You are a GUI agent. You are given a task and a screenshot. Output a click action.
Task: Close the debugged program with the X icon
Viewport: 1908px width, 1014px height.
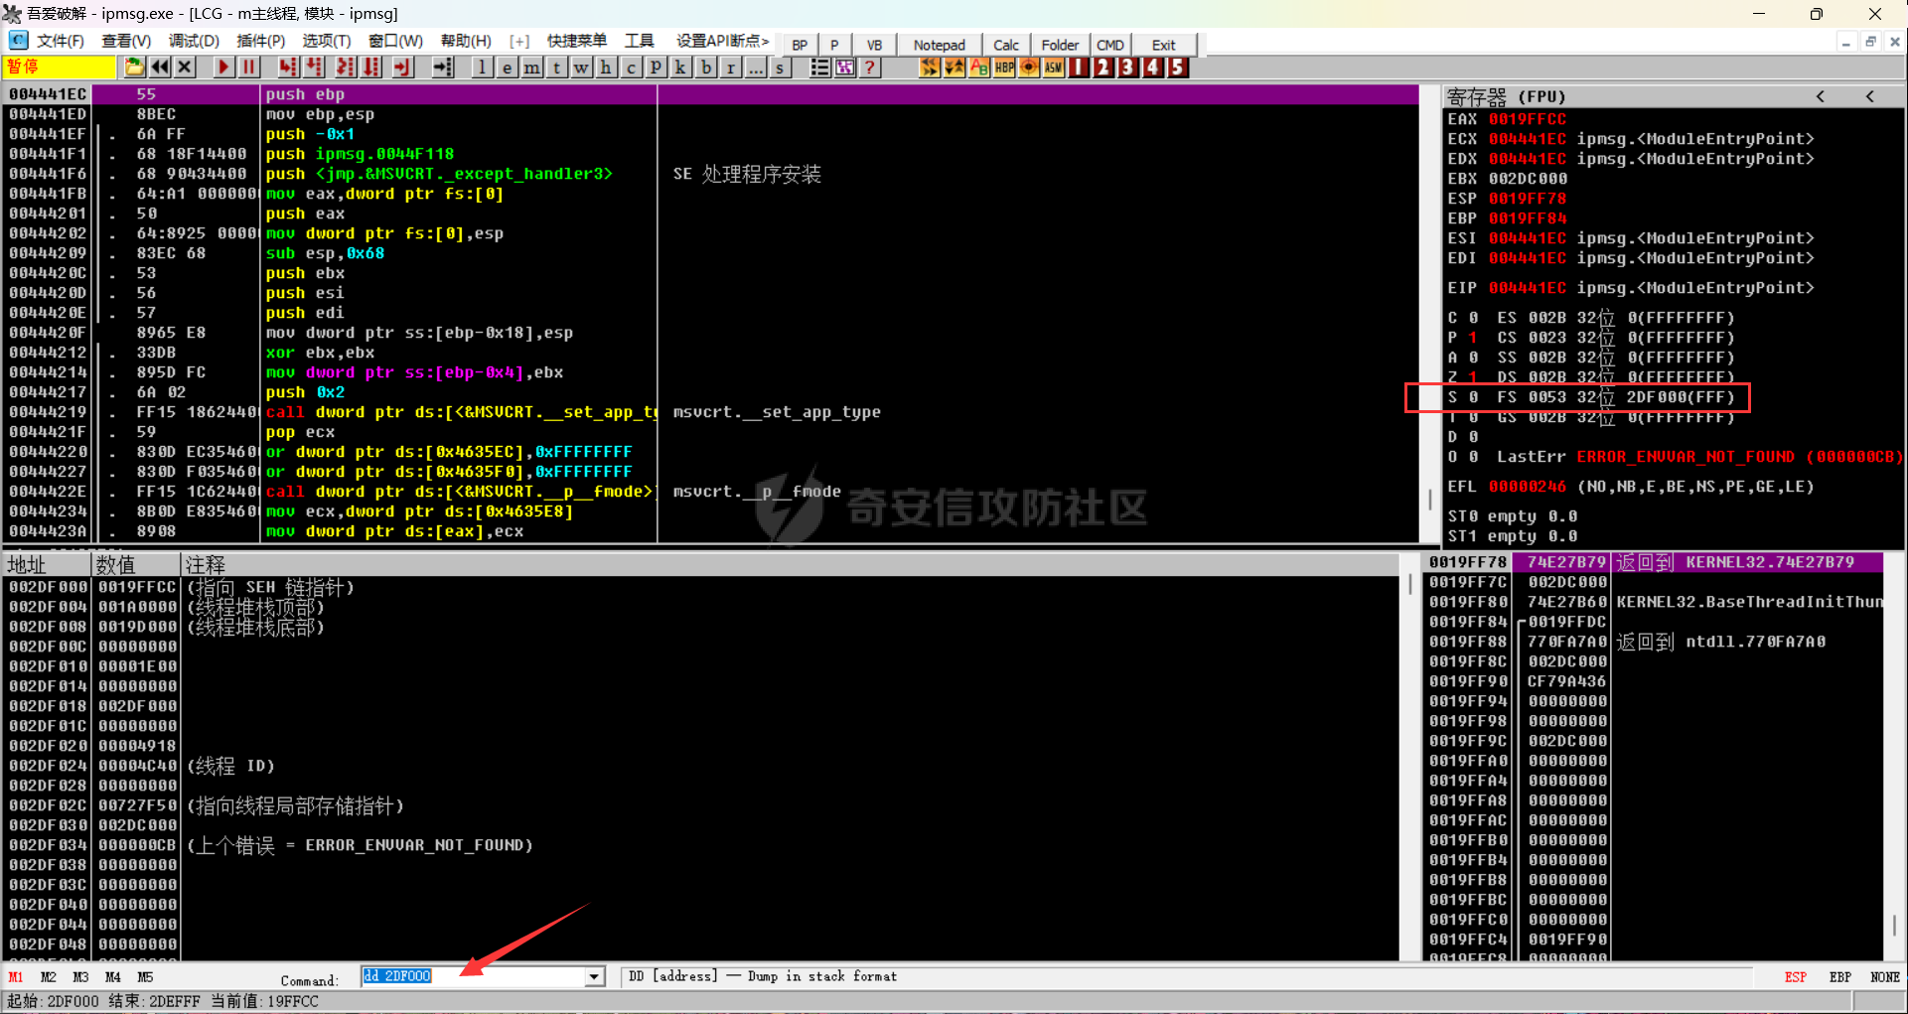[x=185, y=68]
